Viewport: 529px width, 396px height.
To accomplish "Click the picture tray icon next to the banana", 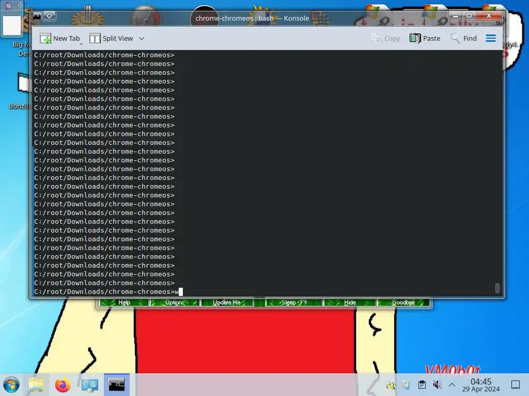I will [x=407, y=385].
